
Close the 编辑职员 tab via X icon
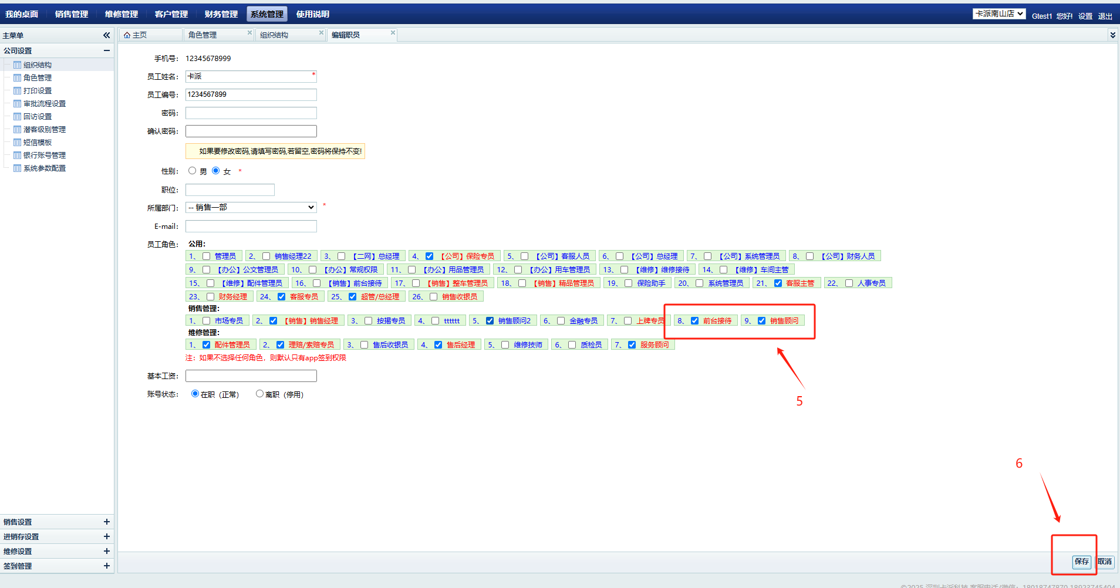[393, 33]
